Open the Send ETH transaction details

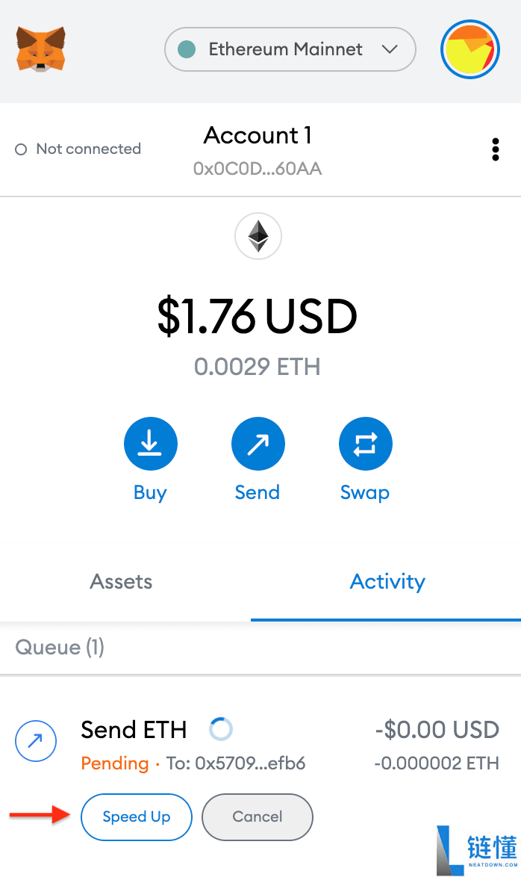coord(134,729)
